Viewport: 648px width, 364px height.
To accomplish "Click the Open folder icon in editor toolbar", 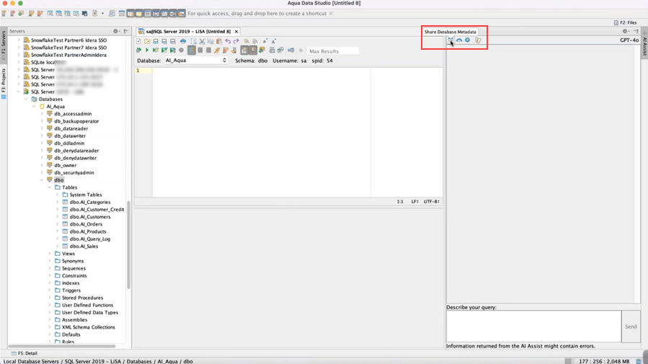I will [147, 41].
